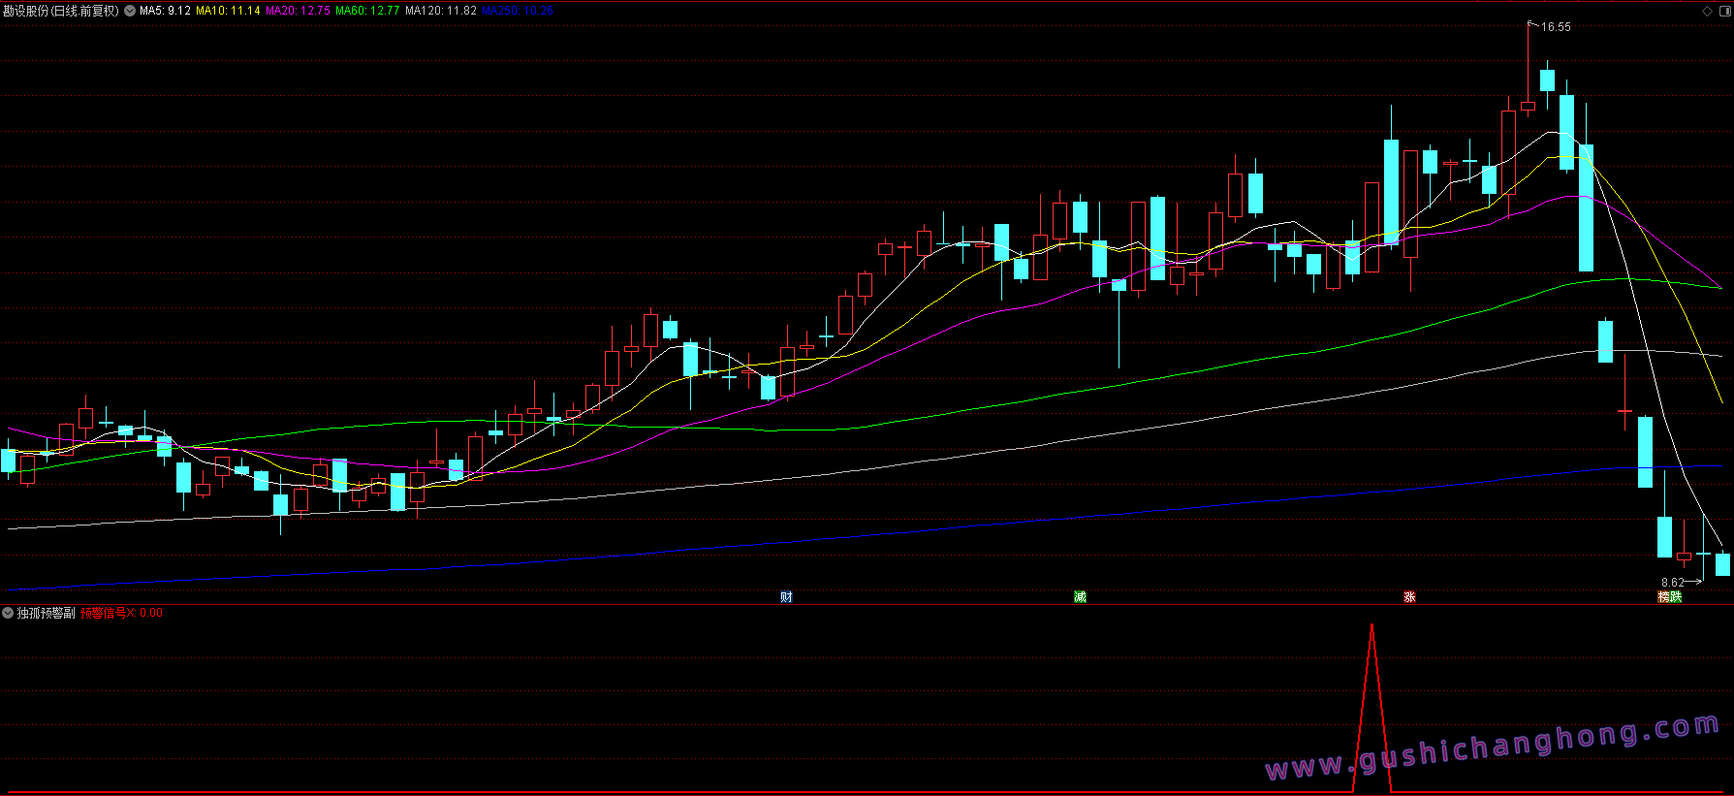Click the 8.62 low price label

(x=1672, y=583)
